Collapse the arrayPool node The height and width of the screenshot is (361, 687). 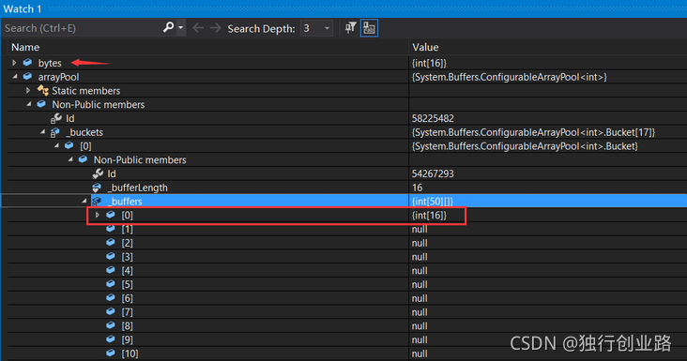click(x=15, y=77)
